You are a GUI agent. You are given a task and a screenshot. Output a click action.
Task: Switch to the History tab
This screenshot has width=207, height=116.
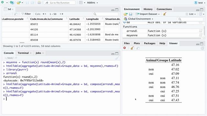(148, 9)
